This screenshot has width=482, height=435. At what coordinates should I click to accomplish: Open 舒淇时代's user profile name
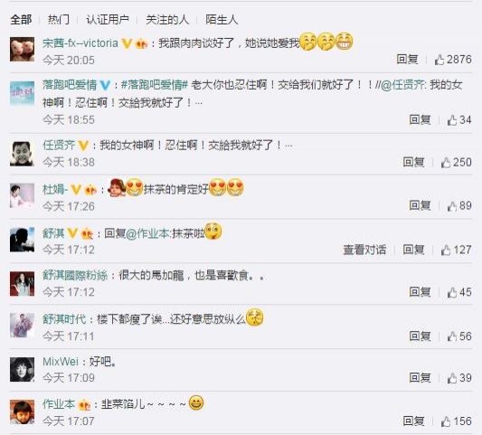point(64,319)
